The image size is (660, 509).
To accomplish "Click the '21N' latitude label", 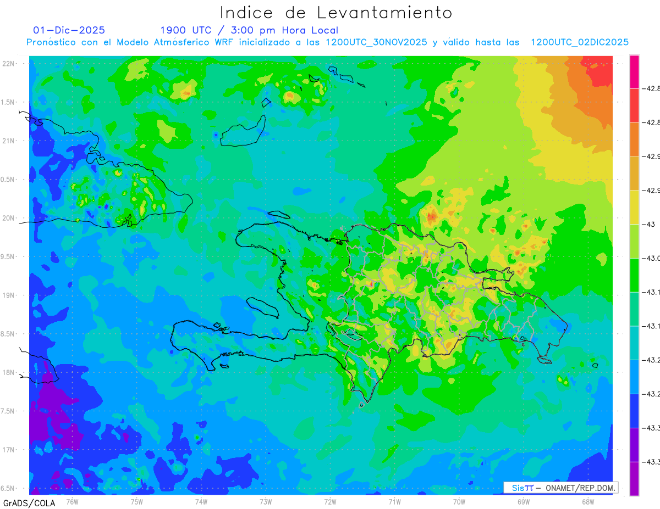I will point(8,141).
